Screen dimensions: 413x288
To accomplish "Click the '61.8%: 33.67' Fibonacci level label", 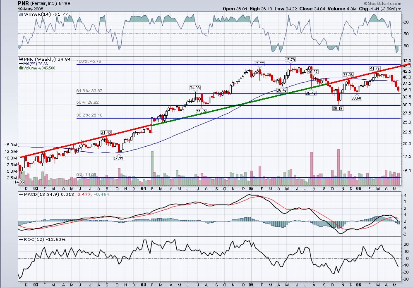I will (89, 91).
